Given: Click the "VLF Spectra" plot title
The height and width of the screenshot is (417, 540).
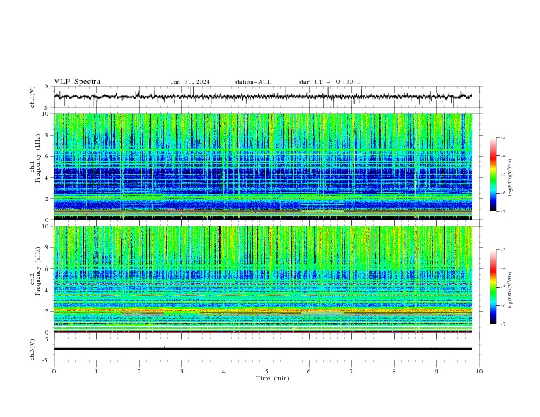Looking at the screenshot, I should [x=77, y=82].
